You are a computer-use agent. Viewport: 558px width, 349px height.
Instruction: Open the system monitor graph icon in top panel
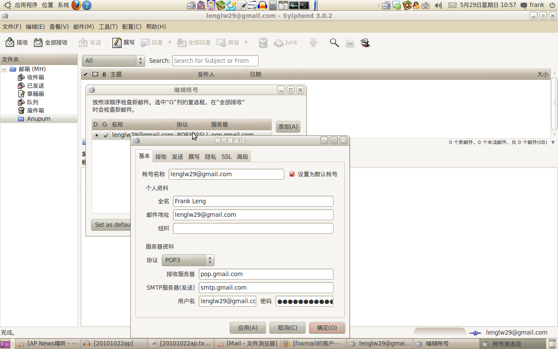pos(294,5)
